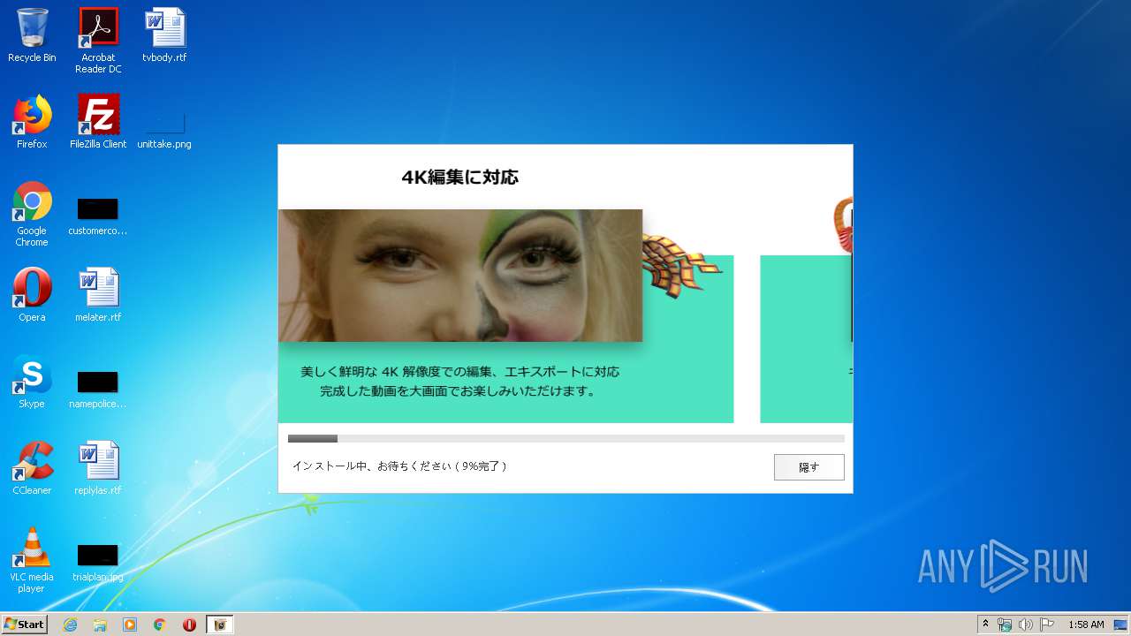Screen dimensions: 1131x636
Task: Select the melater.rtf document icon
Action: [98, 295]
